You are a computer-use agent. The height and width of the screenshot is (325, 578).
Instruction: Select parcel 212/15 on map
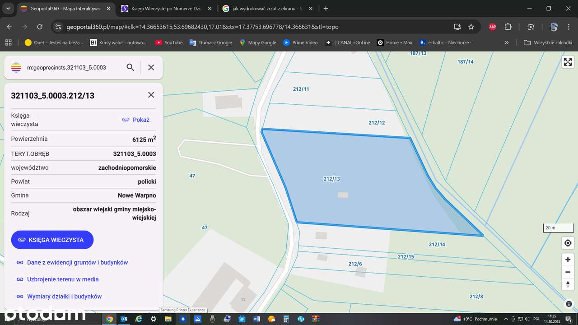406,256
